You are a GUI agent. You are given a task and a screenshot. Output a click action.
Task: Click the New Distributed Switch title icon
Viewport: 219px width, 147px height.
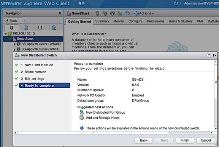(x=17, y=55)
